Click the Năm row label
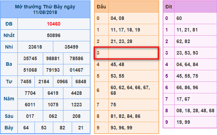Viewport: 217px width, 135px height. point(9,99)
